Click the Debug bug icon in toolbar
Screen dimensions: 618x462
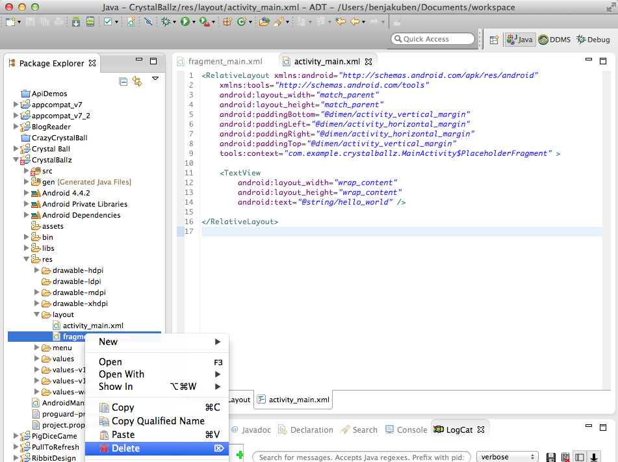coord(166,22)
